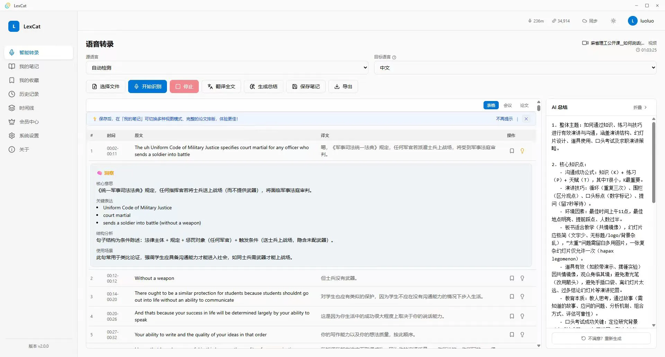Open 智能转录 in the sidebar
The image size is (665, 357).
click(x=39, y=53)
